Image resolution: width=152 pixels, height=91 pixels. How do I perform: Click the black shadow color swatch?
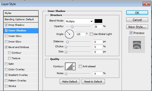(x=98, y=21)
